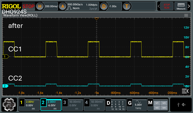Click the Waveform View(ROLL) title

(x=20, y=15)
